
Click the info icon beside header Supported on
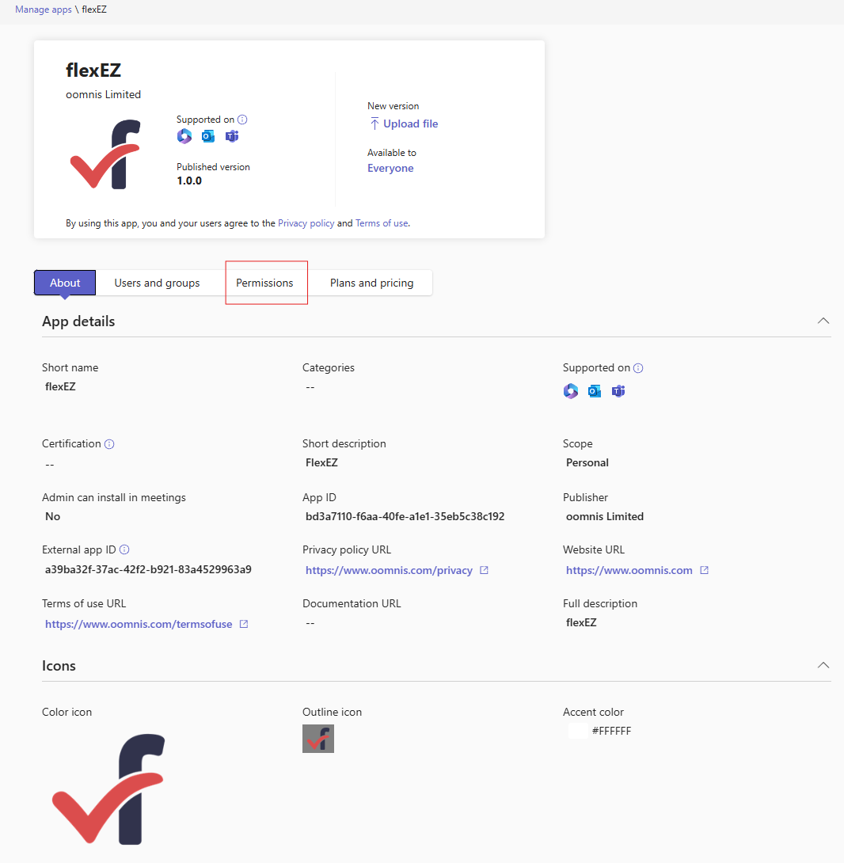point(242,120)
